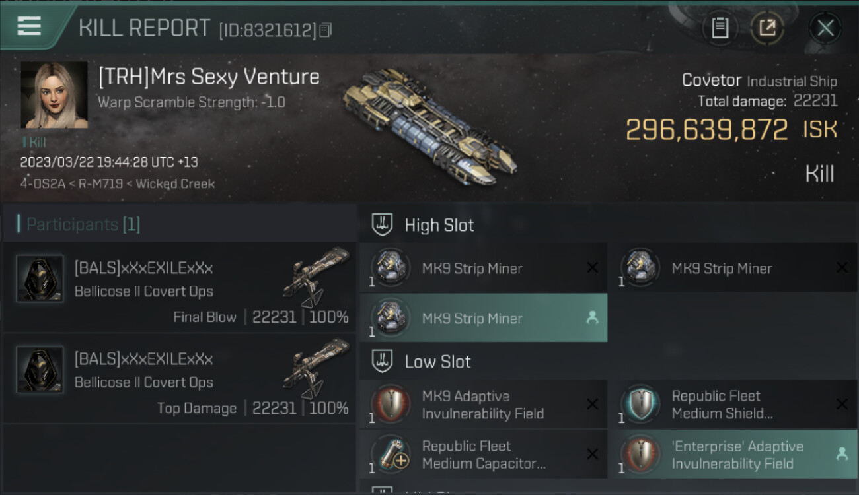859x495 pixels.
Task: Click the solar system location link 4-0S2A
Action: [43, 184]
